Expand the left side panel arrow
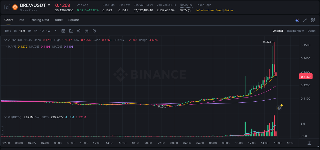 tap(2, 131)
